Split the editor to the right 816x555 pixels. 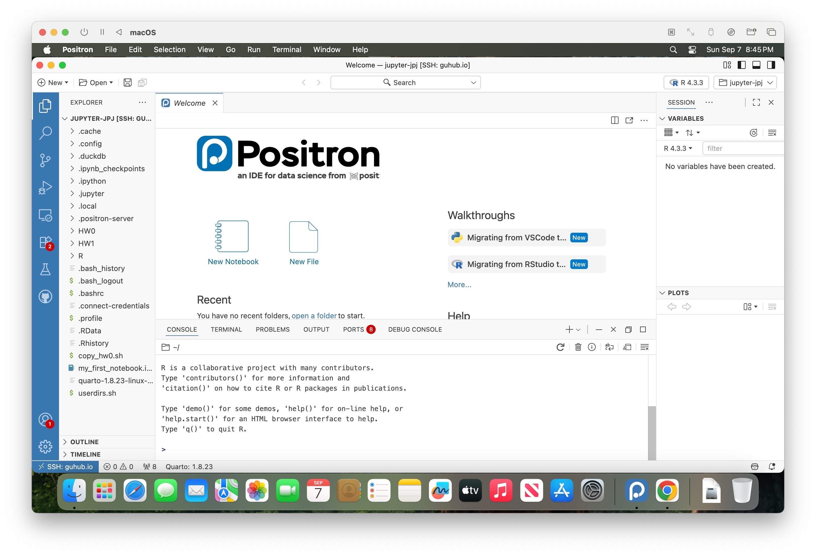(615, 120)
